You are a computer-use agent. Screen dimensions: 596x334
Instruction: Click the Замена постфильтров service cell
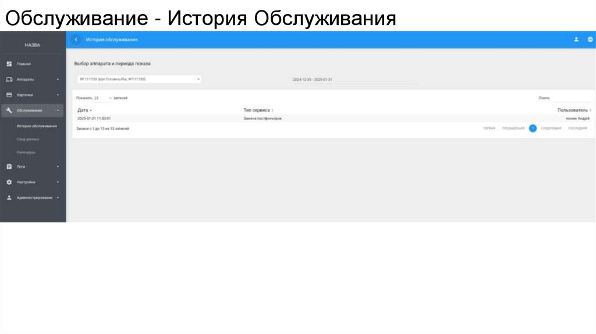point(262,119)
